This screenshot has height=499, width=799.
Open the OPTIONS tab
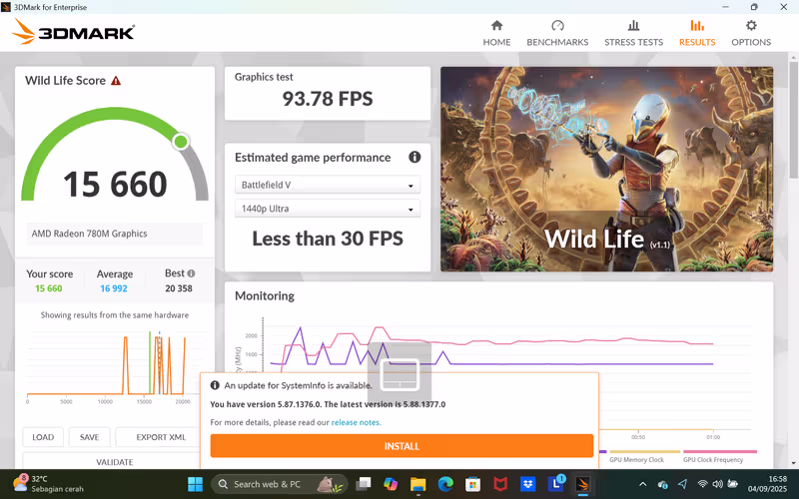coord(751,33)
